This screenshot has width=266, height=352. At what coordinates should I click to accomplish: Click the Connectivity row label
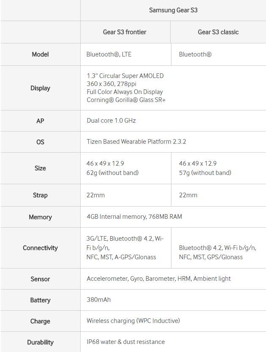[x=40, y=248]
